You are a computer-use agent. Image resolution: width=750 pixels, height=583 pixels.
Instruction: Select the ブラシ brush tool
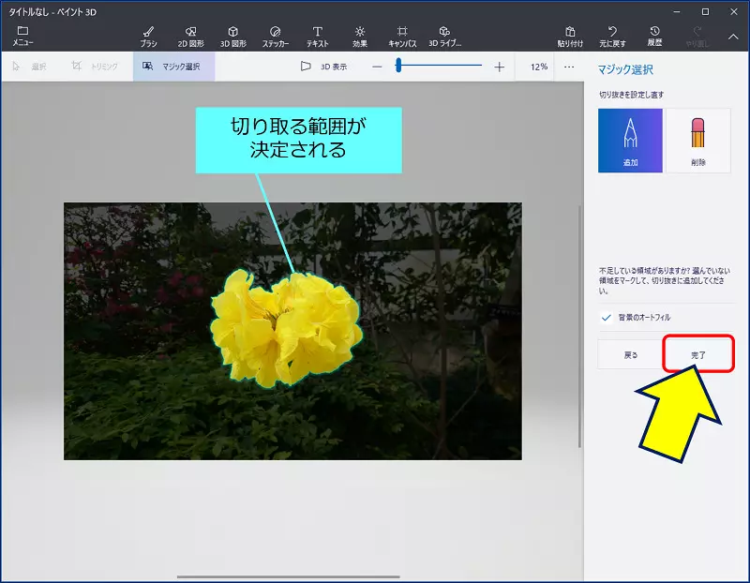148,37
